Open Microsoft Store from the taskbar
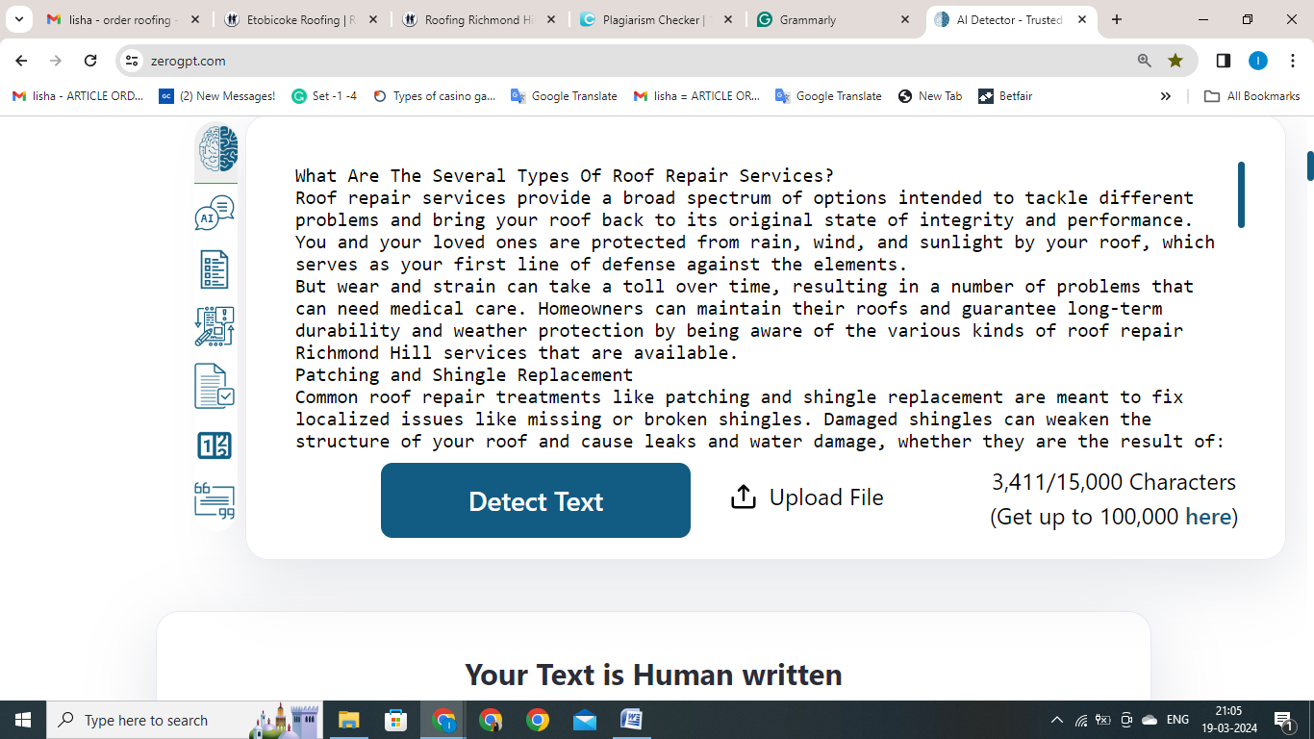This screenshot has height=739, width=1314. [x=395, y=720]
